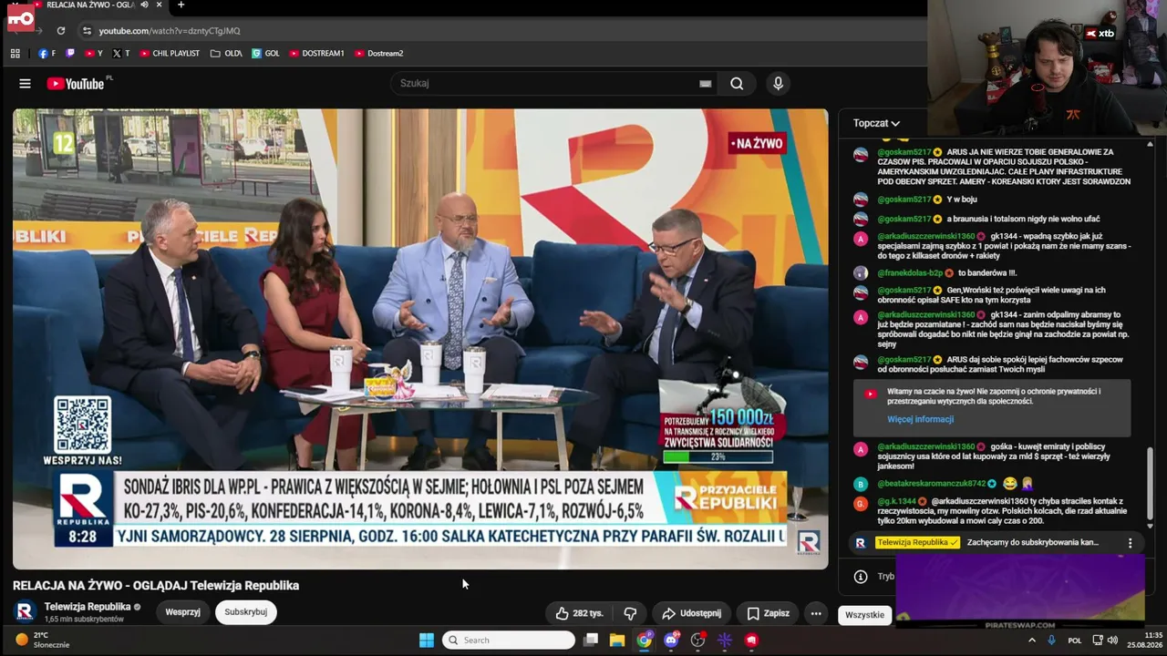1167x656 pixels.
Task: Click the live video player
Action: click(x=420, y=339)
